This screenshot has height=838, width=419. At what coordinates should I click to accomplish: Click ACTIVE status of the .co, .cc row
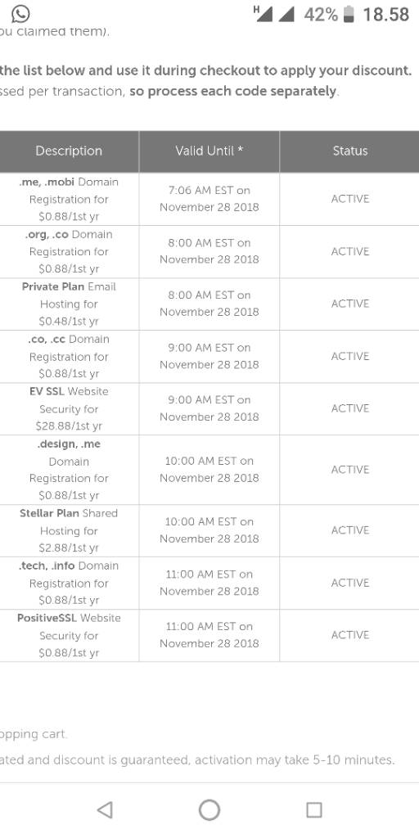350,357
